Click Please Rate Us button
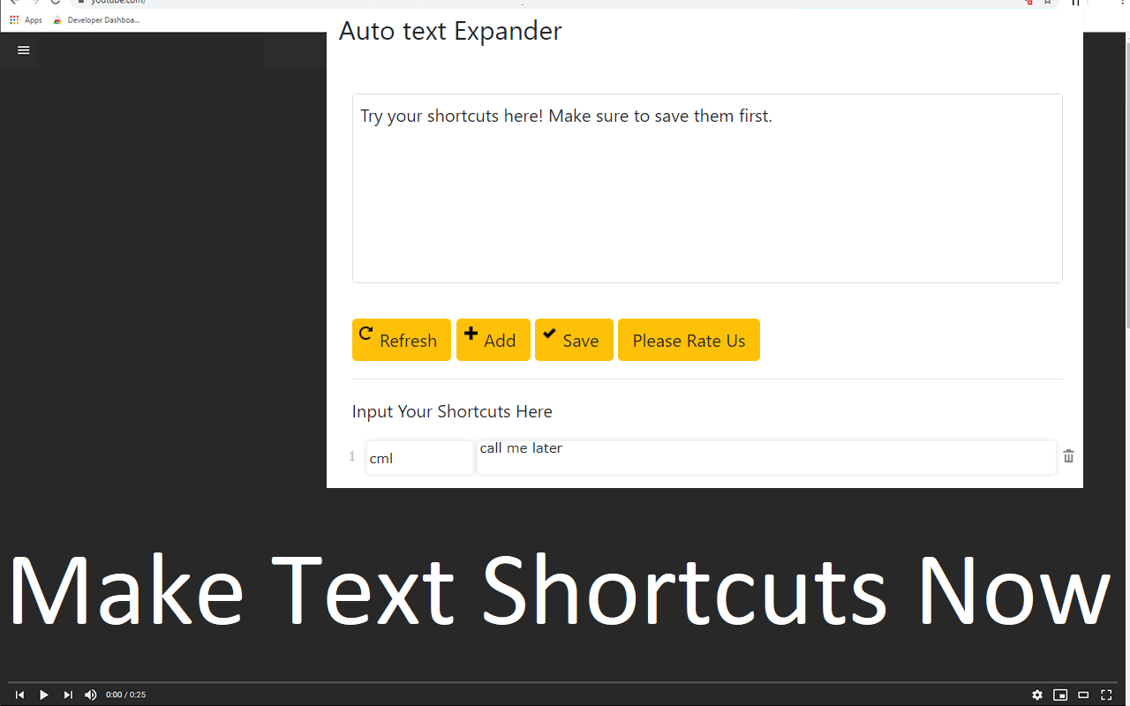The height and width of the screenshot is (706, 1130). 689,340
